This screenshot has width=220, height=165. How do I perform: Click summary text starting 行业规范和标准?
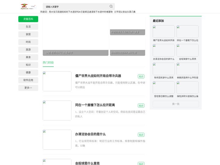[x=110, y=143]
